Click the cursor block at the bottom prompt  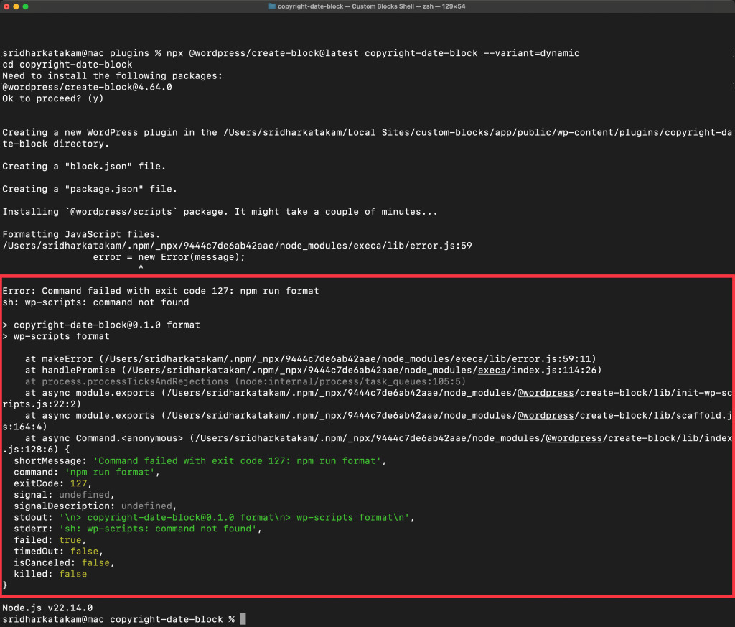coord(243,619)
